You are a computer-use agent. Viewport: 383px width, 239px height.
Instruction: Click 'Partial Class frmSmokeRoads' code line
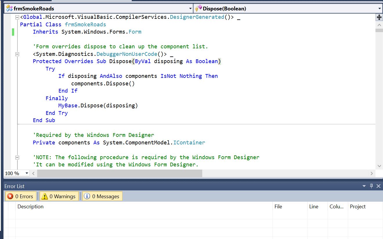pyautogui.click(x=63, y=25)
